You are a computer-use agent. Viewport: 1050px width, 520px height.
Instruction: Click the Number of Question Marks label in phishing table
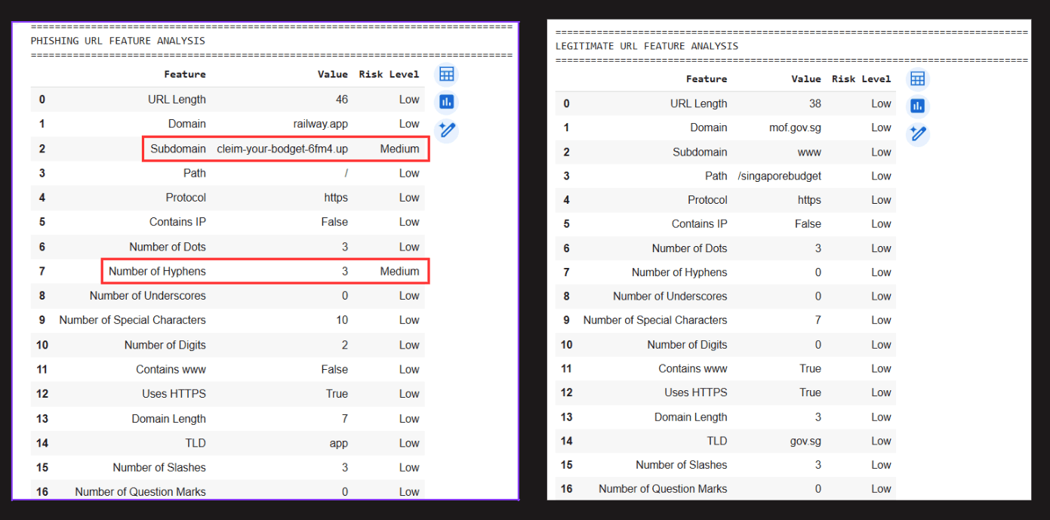[x=140, y=492]
